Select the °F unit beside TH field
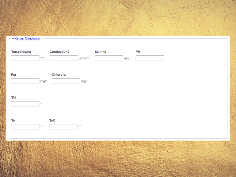Viewport: 236px width, 177px height. click(x=42, y=104)
